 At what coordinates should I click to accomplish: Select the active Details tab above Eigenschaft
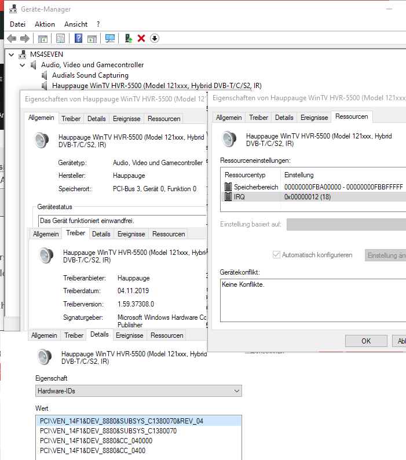(100, 334)
